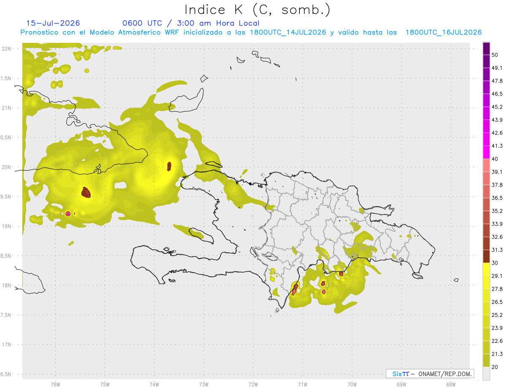Viewport: 506px width, 390px height.
Task: Click the "17N" latitude label
Action: (x=7, y=345)
